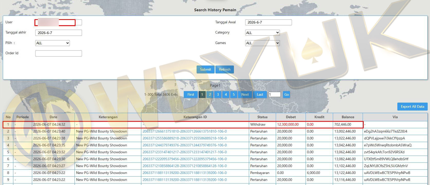Image resolution: width=430 pixels, height=185 pixels.
Task: Click Via code ZqLNYL8CfbZ5hL5UGMzfnV
Action: click(x=386, y=166)
